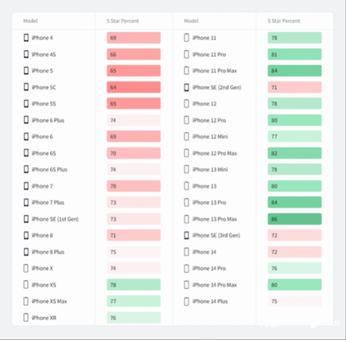Click the icon beside iPhone SE (3rd Gen)
Image resolution: width=346 pixels, height=340 pixels.
coord(186,235)
